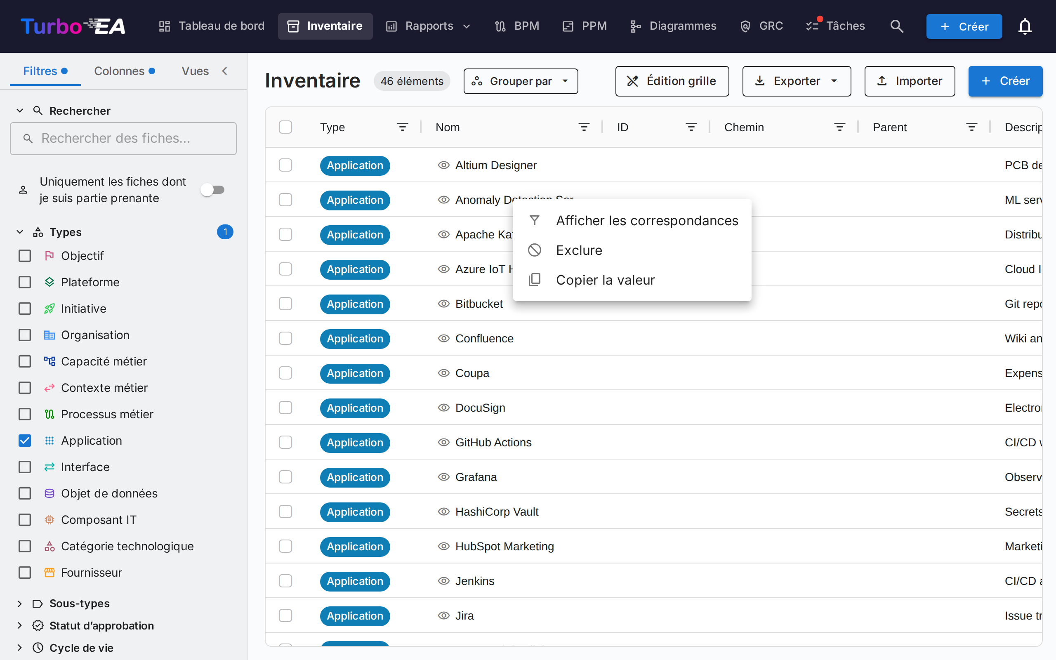
Task: Switch to the Colonnes tab
Action: (124, 71)
